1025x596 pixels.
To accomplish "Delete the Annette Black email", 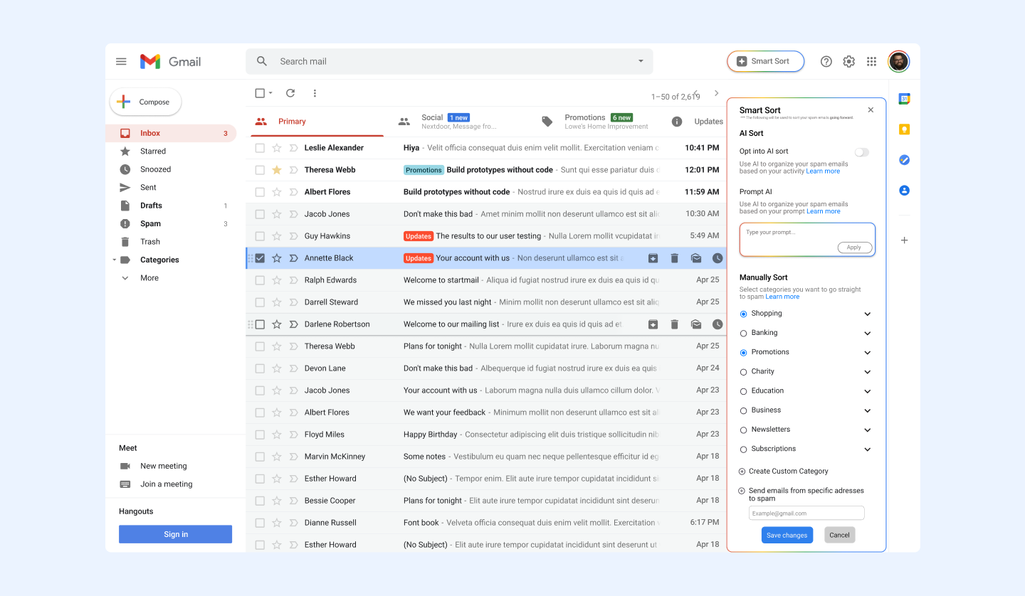I will (x=675, y=258).
